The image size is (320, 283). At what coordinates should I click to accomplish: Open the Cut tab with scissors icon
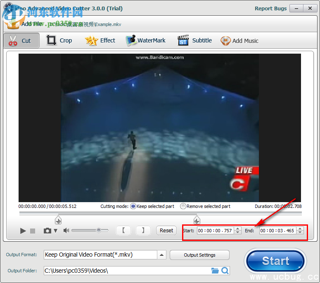(21, 40)
